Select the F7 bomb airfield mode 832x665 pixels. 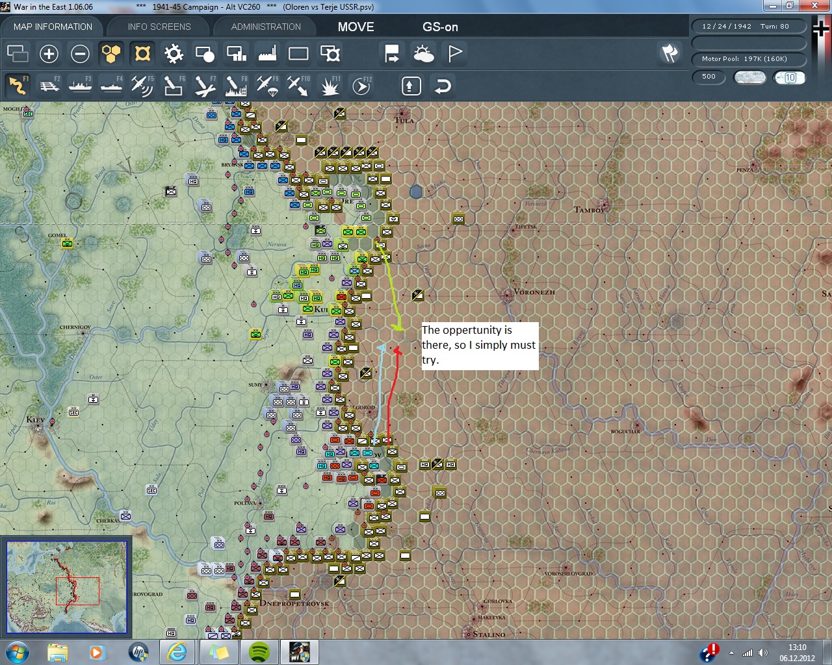click(205, 86)
